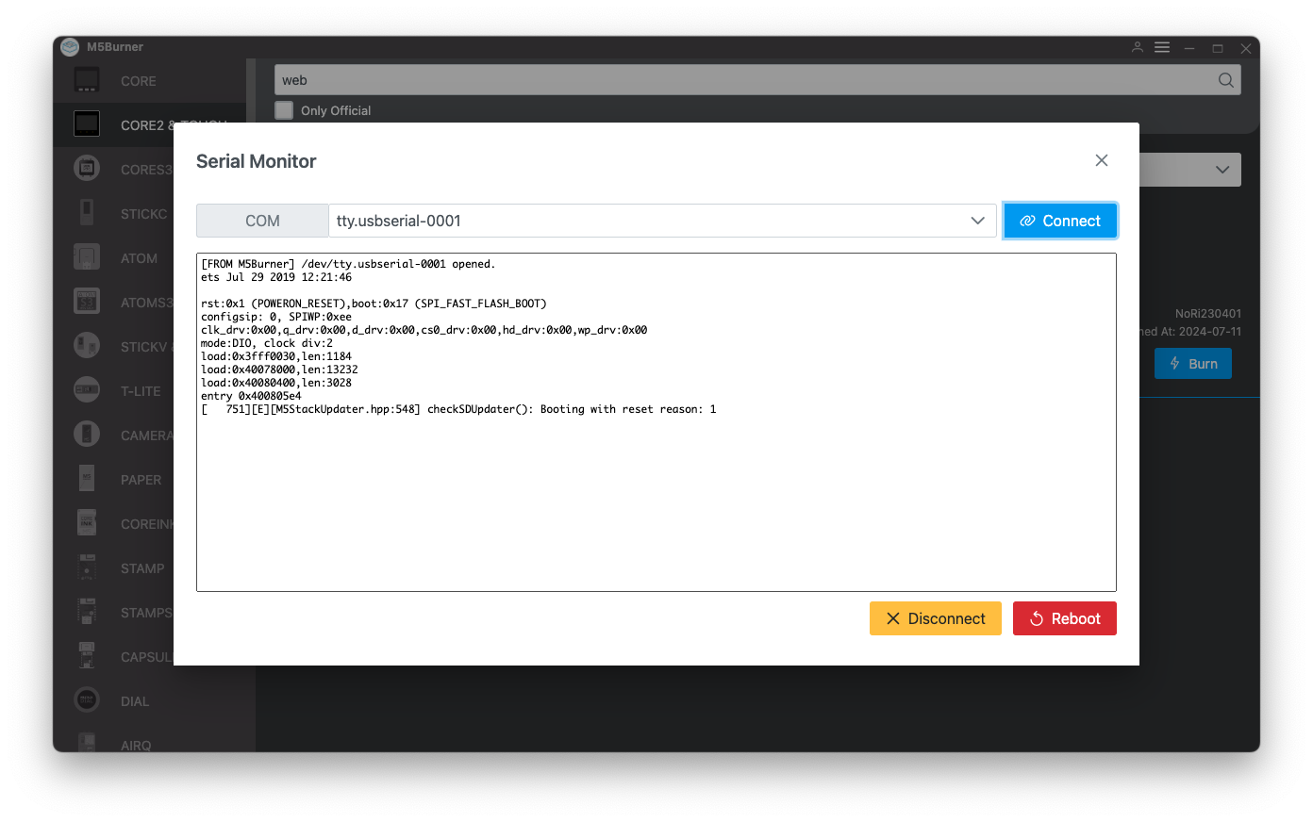Click the 'checkSDUpdater(): Booting with reset reason' line

coord(458,409)
